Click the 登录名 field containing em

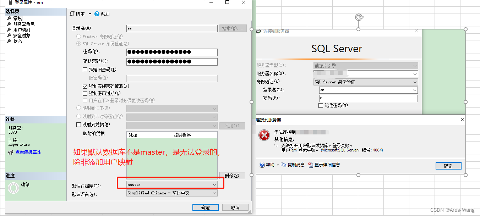pyautogui.click(x=172, y=28)
